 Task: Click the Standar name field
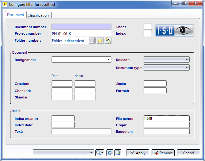point(85,97)
